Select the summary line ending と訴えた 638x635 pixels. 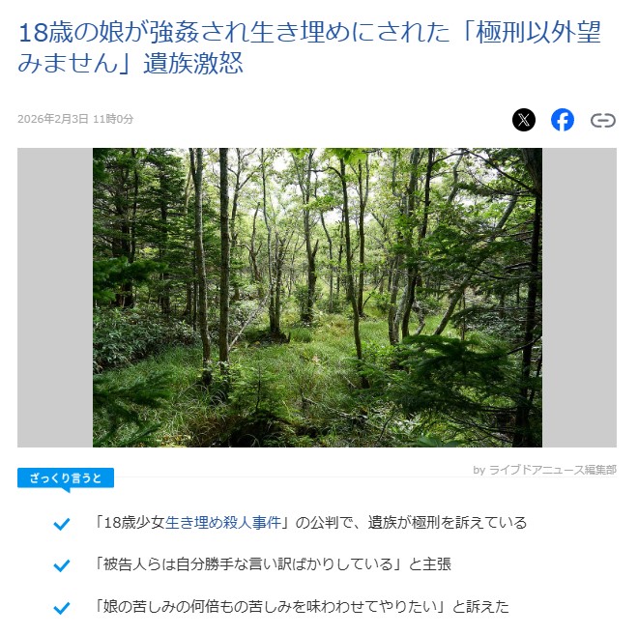point(301,607)
